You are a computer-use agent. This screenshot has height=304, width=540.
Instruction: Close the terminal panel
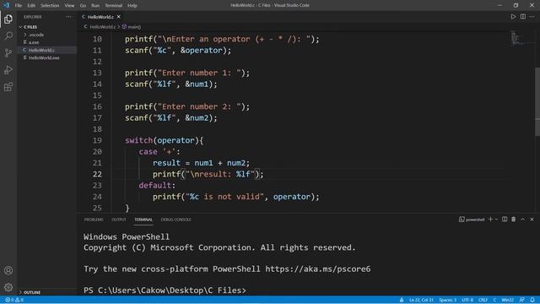[532, 220]
